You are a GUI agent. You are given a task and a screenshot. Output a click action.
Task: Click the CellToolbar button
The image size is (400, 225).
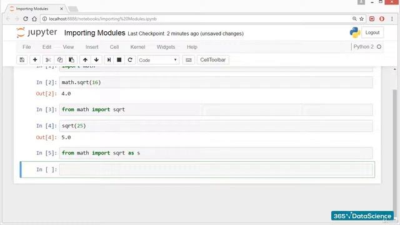212,60
